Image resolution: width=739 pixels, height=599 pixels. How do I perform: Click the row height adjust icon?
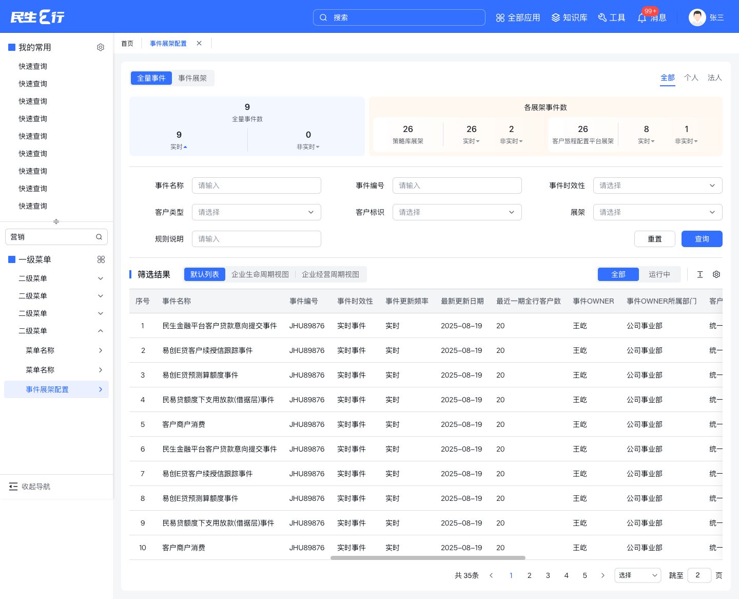click(x=700, y=274)
